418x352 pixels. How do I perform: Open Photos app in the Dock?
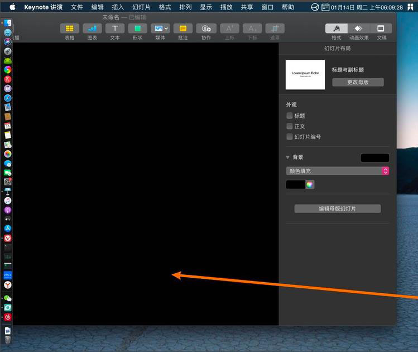point(8,154)
